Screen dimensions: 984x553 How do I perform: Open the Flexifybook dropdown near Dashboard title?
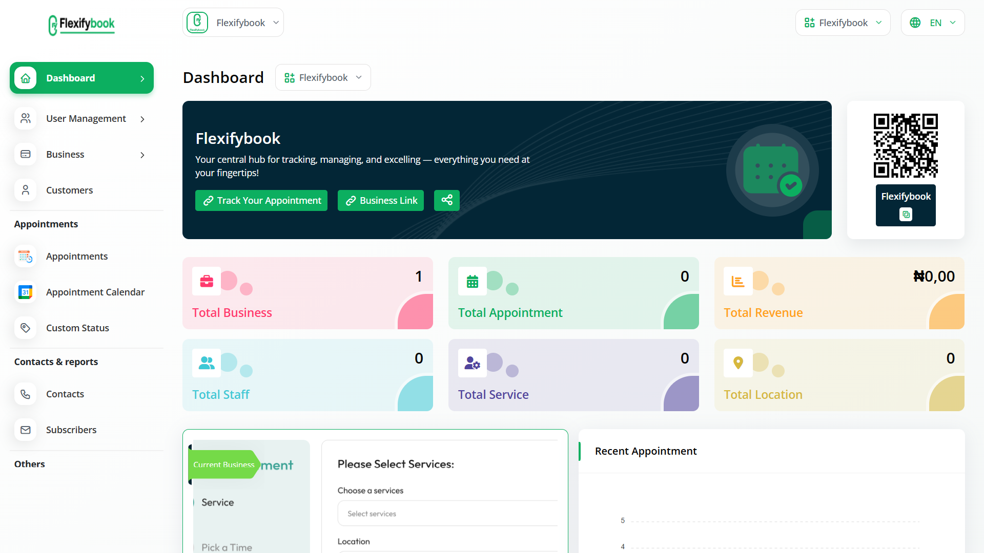coord(323,77)
